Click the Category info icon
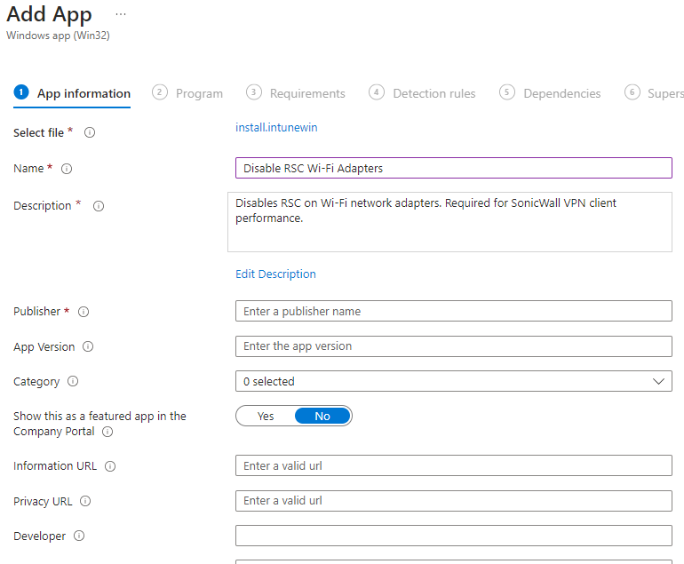 (73, 382)
